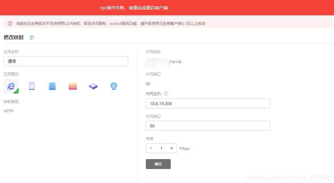
Task: Click the 内网主机 field containing 10.6.19.204
Action: [x=208, y=103]
